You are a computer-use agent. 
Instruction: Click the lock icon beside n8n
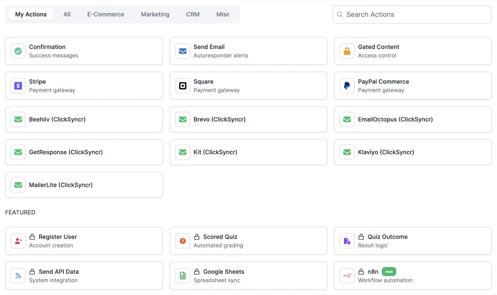361,272
